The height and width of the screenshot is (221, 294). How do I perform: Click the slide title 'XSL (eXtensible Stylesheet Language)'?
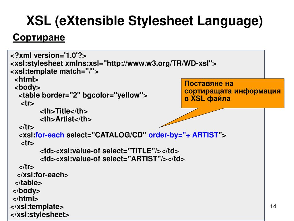pyautogui.click(x=145, y=21)
